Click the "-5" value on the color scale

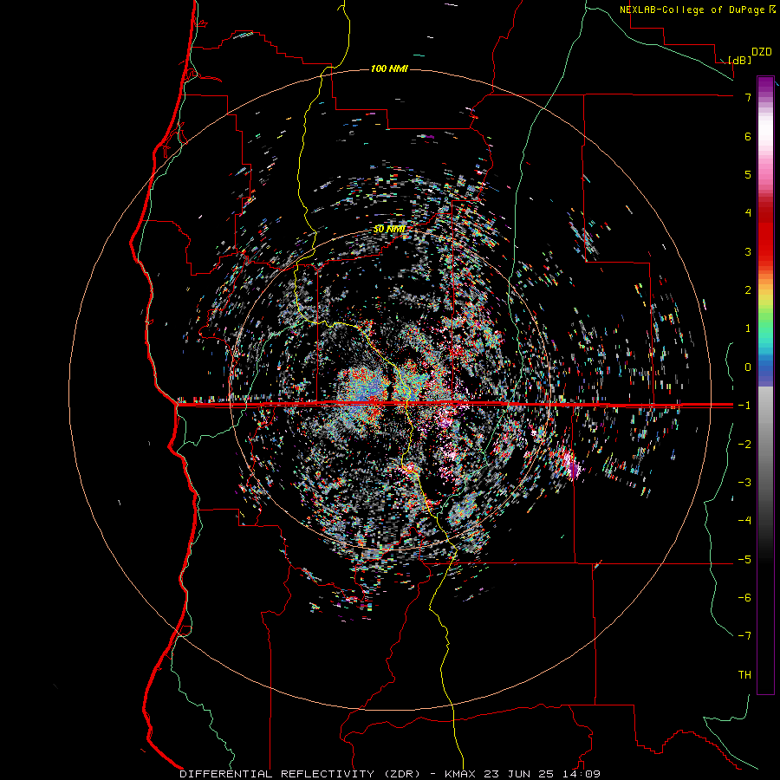click(x=744, y=560)
